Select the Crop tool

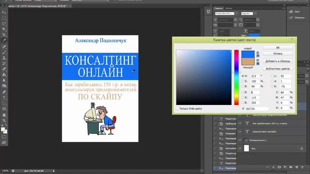[4, 35]
